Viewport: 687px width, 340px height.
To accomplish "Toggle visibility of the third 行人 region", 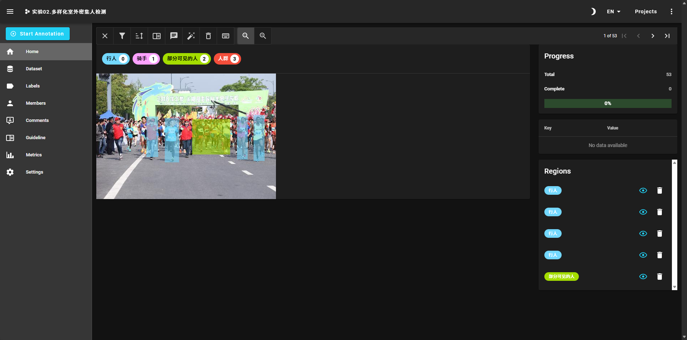I will point(643,233).
